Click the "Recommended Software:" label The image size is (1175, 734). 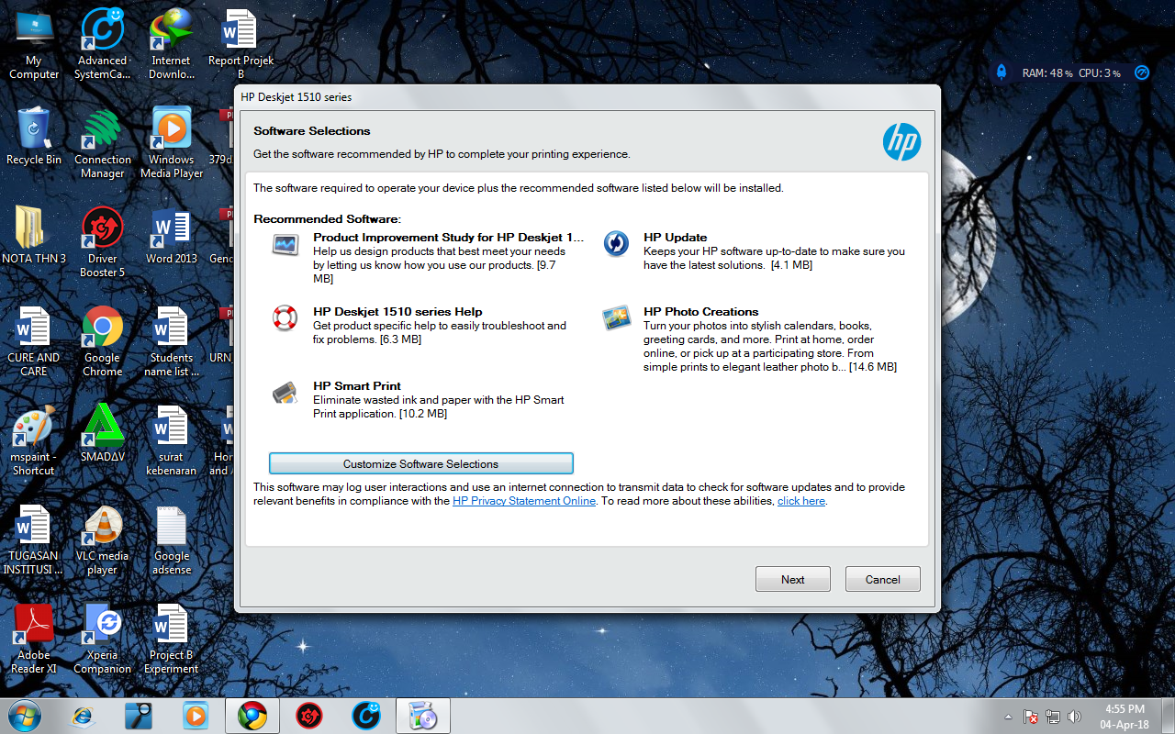pos(327,219)
